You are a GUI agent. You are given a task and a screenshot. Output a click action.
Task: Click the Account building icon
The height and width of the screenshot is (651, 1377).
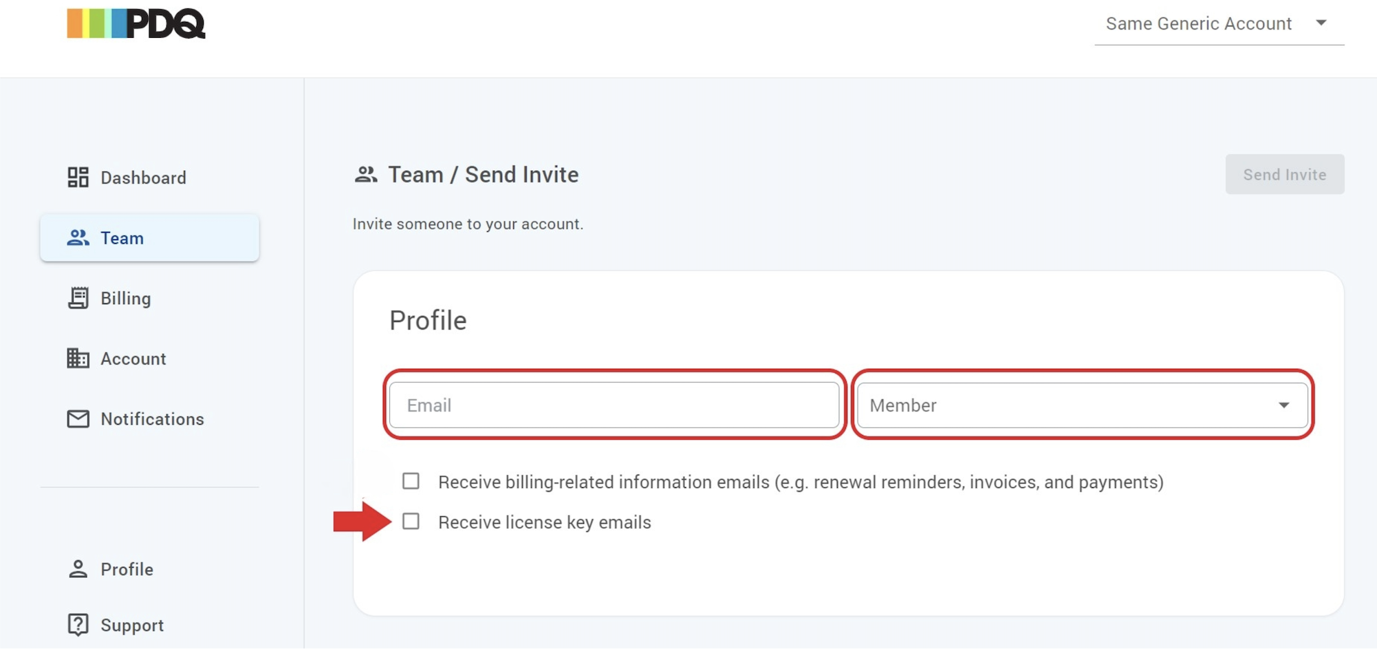(x=78, y=359)
